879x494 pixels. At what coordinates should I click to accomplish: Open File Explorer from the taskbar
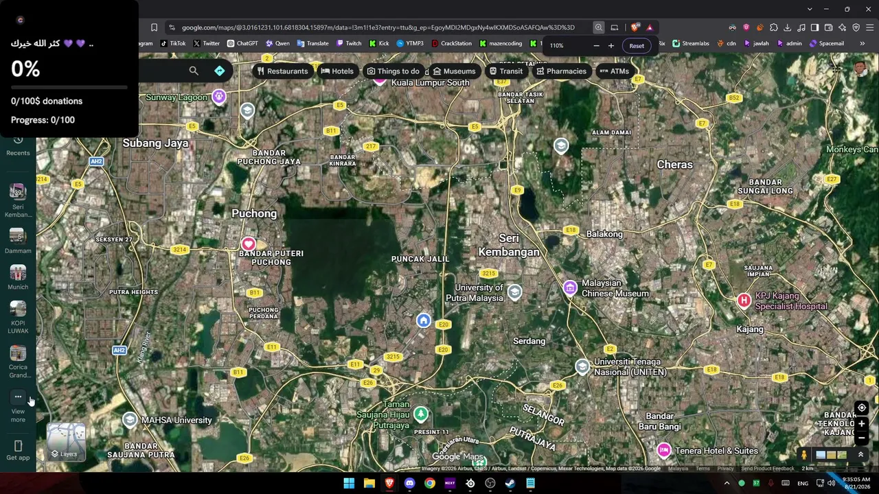tap(369, 483)
